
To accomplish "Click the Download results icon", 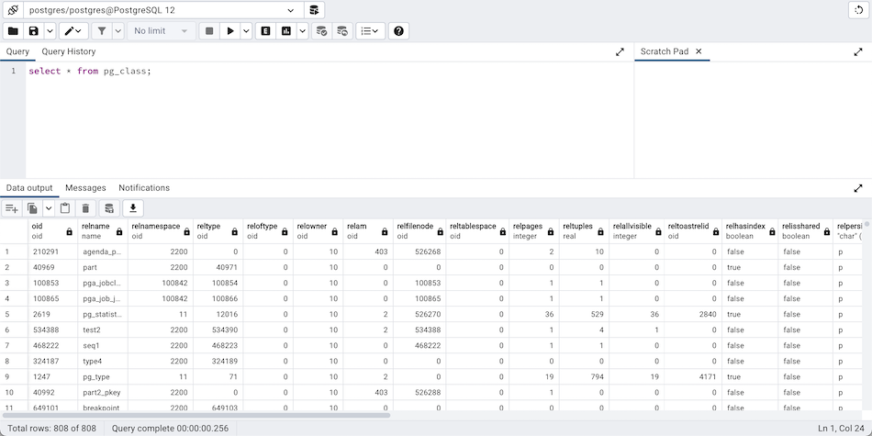I will [133, 208].
